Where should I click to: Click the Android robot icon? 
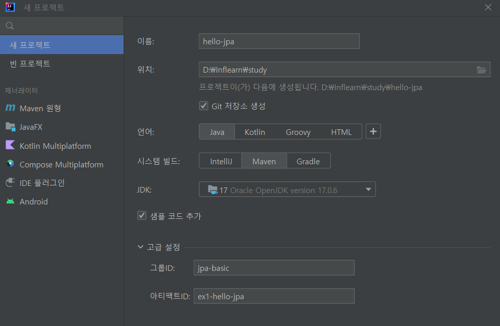[x=10, y=201]
